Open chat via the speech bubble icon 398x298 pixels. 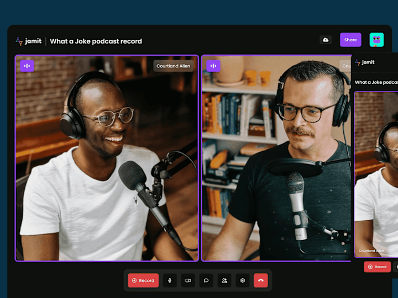point(206,280)
